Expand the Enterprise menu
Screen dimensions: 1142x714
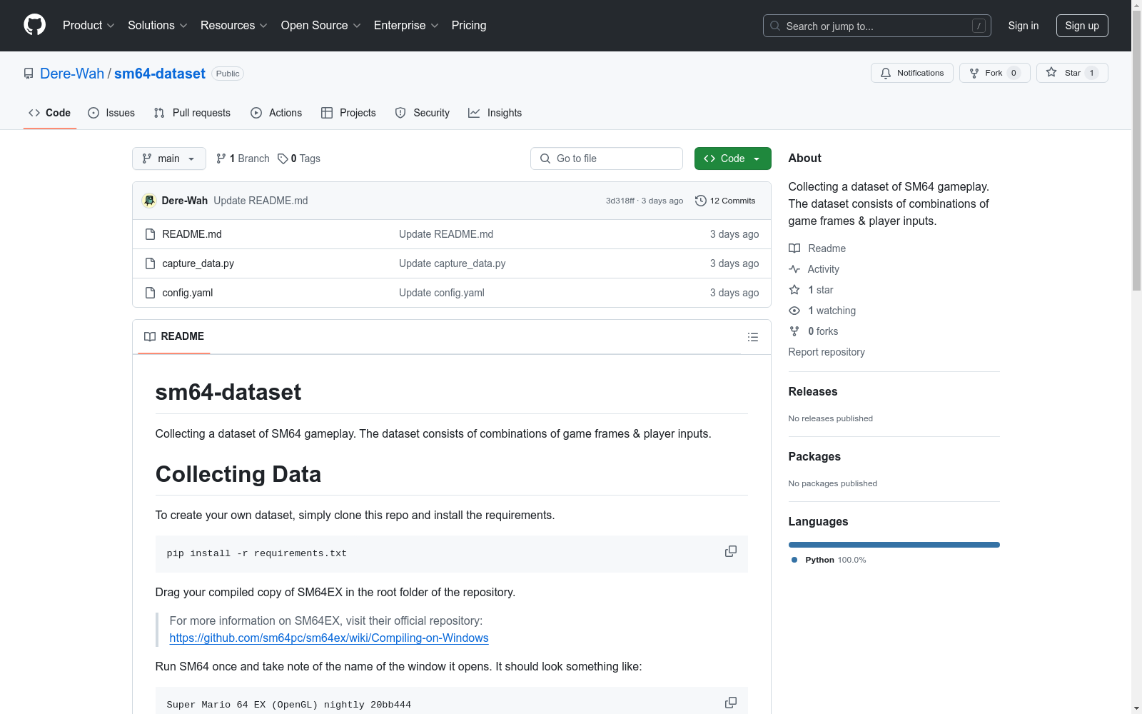pyautogui.click(x=406, y=25)
